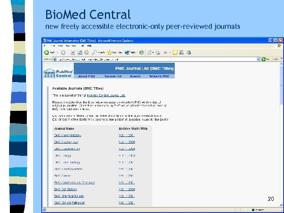Open the BMC Bioinformatics journal link

point(67,149)
